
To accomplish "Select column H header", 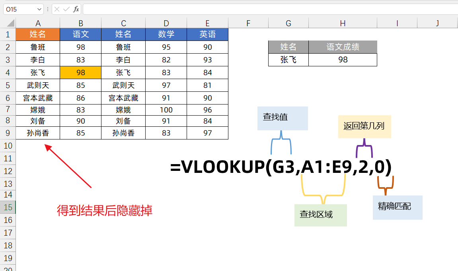I will point(343,23).
